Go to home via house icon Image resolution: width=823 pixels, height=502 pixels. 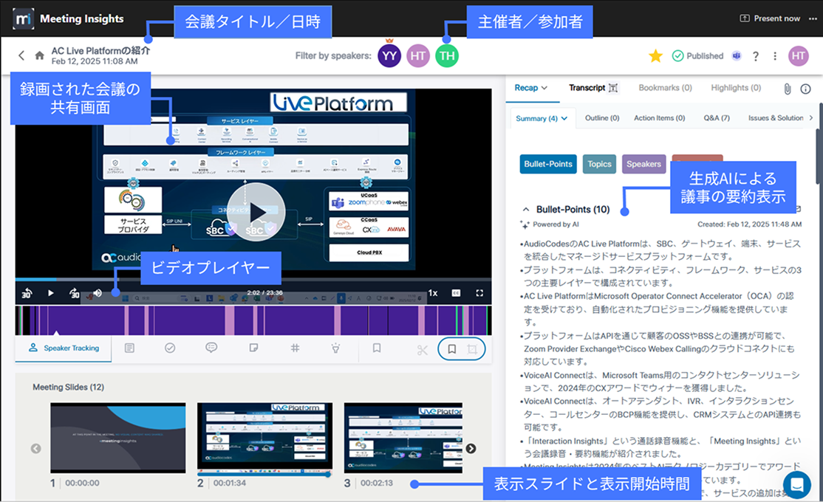pos(40,55)
